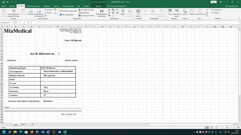Click the Sign in (Вход) button
241x135 pixels.
click(214, 2)
